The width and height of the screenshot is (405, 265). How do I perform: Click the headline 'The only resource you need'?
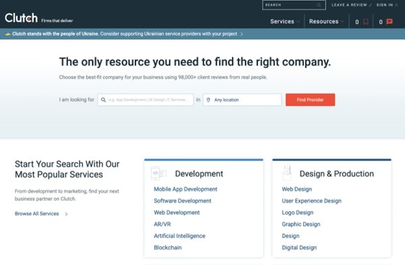pos(195,62)
